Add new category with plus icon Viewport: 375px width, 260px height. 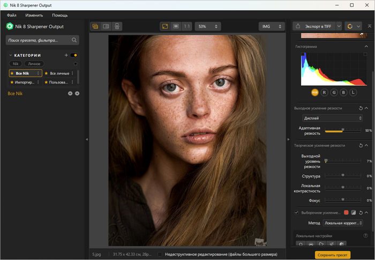click(66, 55)
